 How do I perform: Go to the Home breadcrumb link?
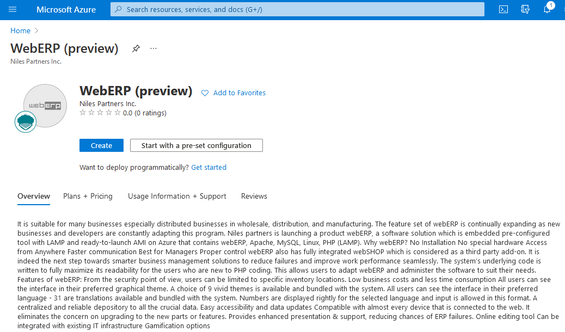click(x=20, y=30)
